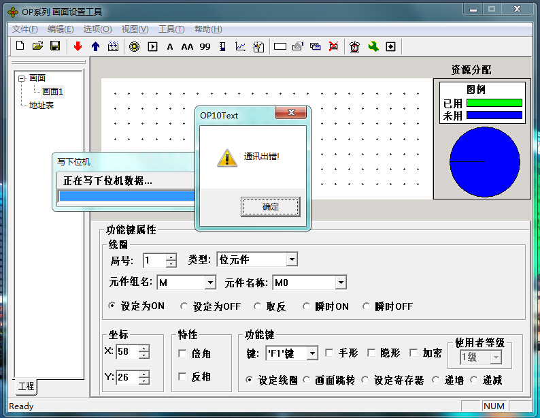Click the blue upload arrow icon

click(95, 46)
